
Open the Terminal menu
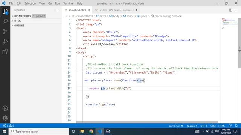(69, 3)
